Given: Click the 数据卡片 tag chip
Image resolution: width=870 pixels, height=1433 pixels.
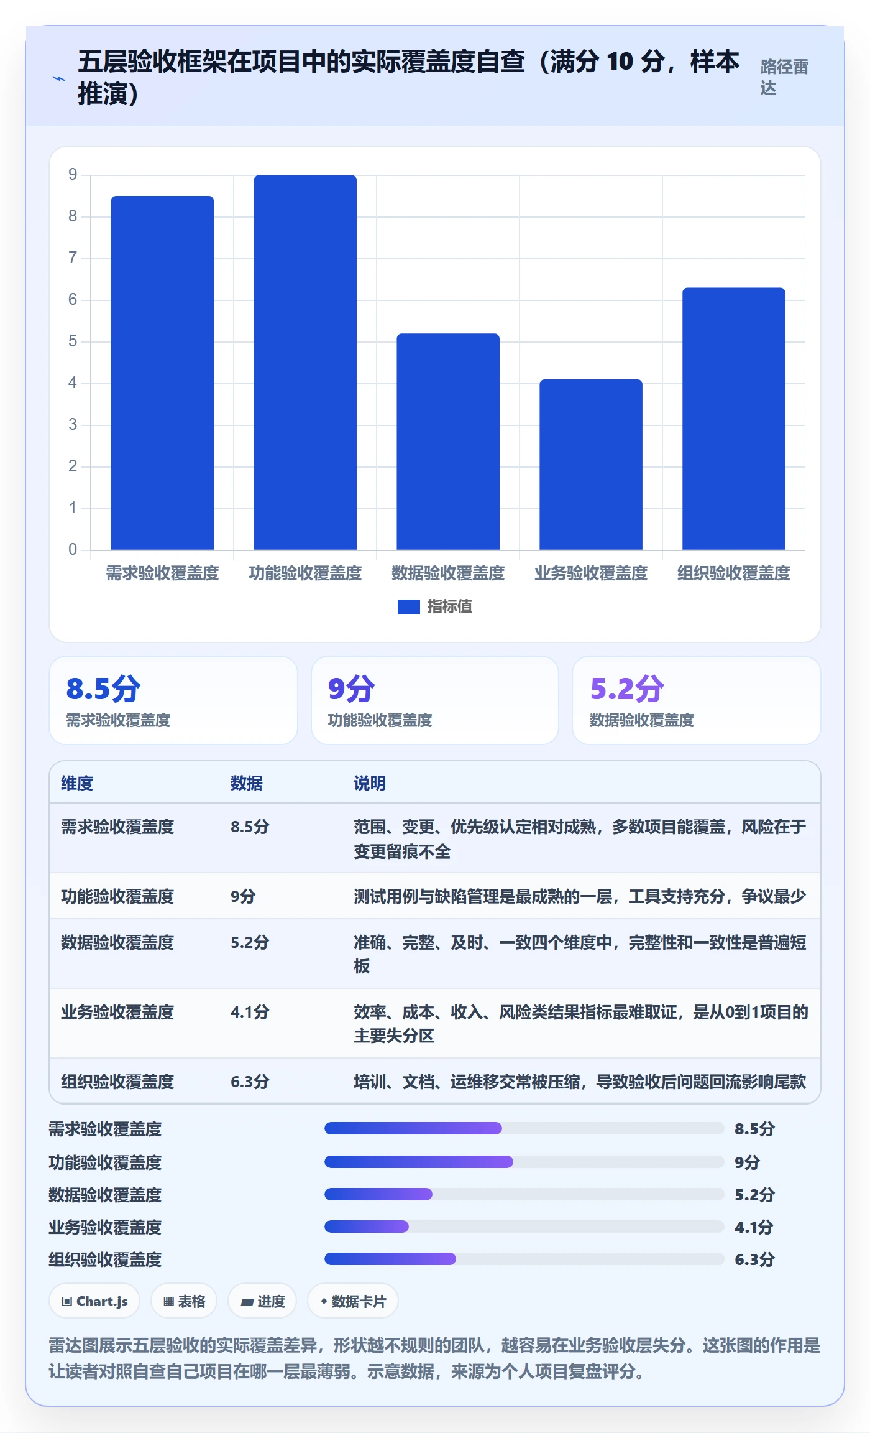Looking at the screenshot, I should click(353, 1301).
